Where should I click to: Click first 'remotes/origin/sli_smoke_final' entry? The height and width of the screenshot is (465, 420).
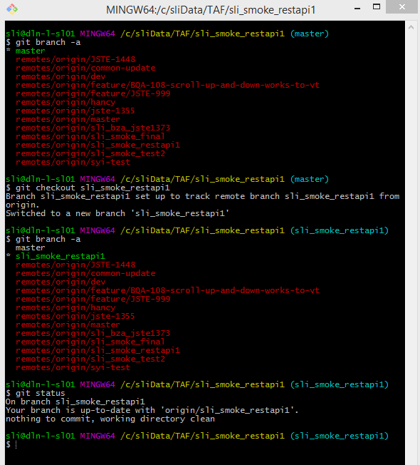click(90, 136)
